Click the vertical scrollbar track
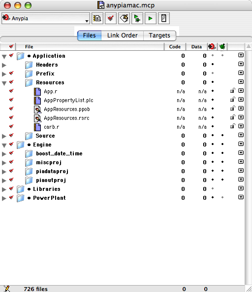The image size is (252, 292). tap(248, 168)
